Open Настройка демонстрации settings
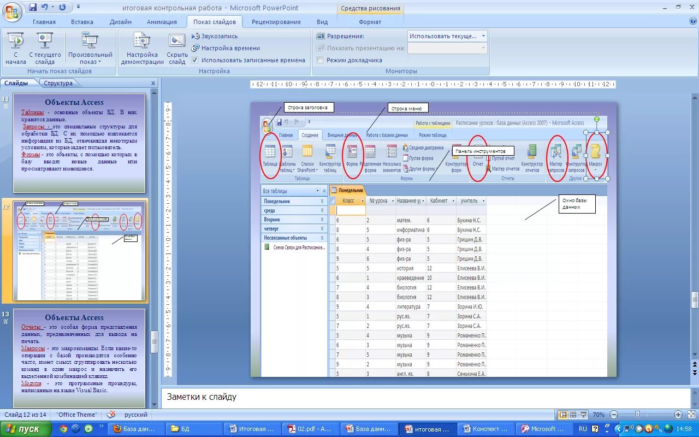The image size is (699, 437). click(x=143, y=49)
